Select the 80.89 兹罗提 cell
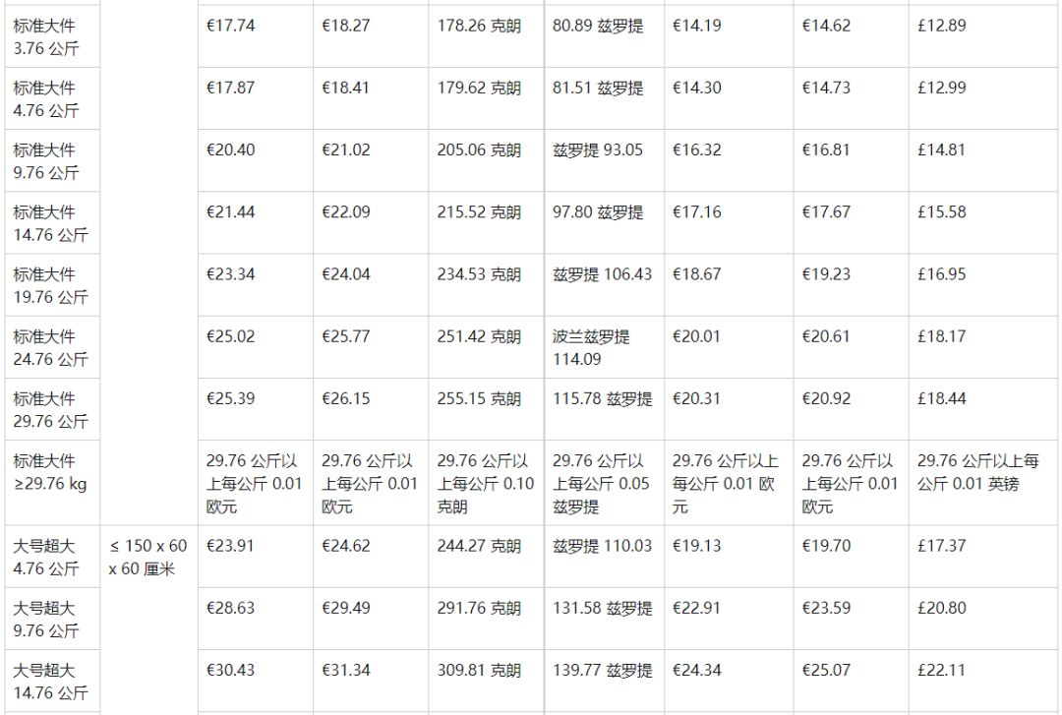The height and width of the screenshot is (715, 1062). 598,26
